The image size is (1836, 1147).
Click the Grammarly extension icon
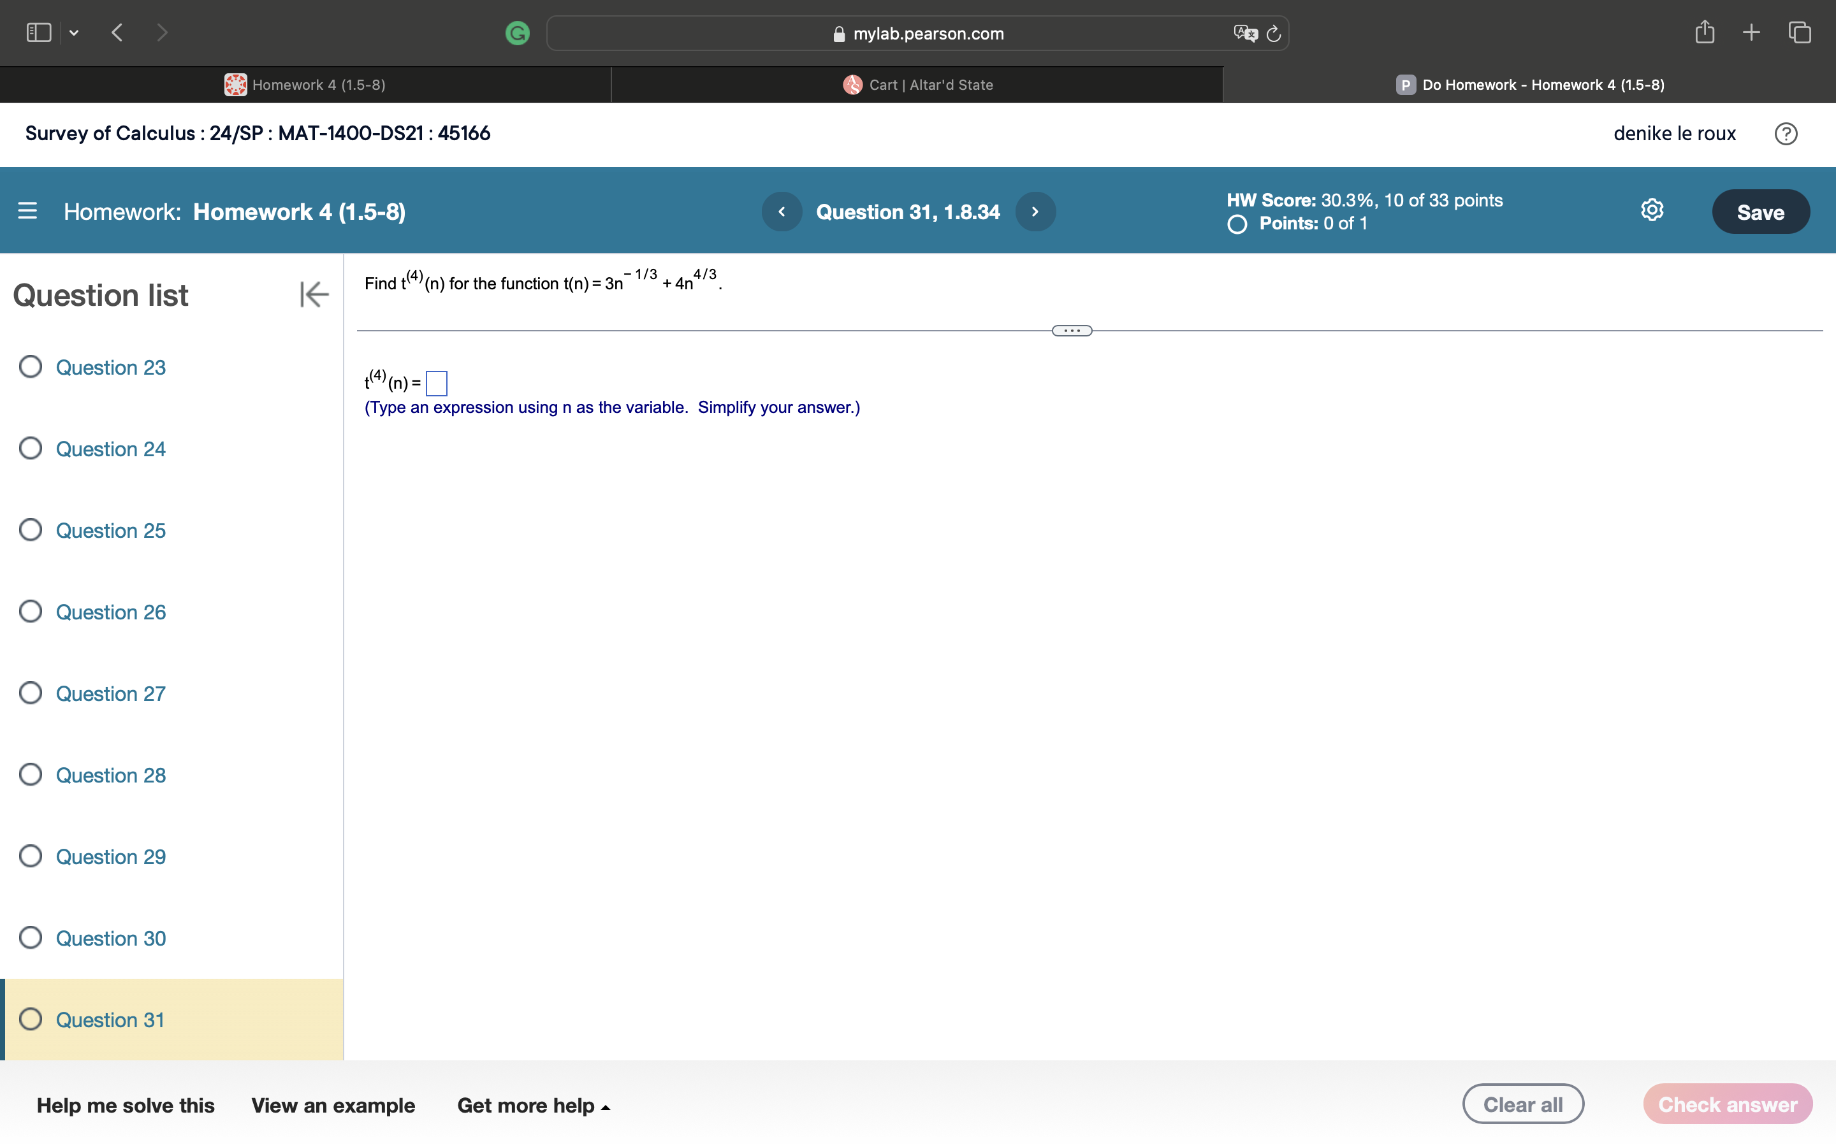tap(518, 32)
